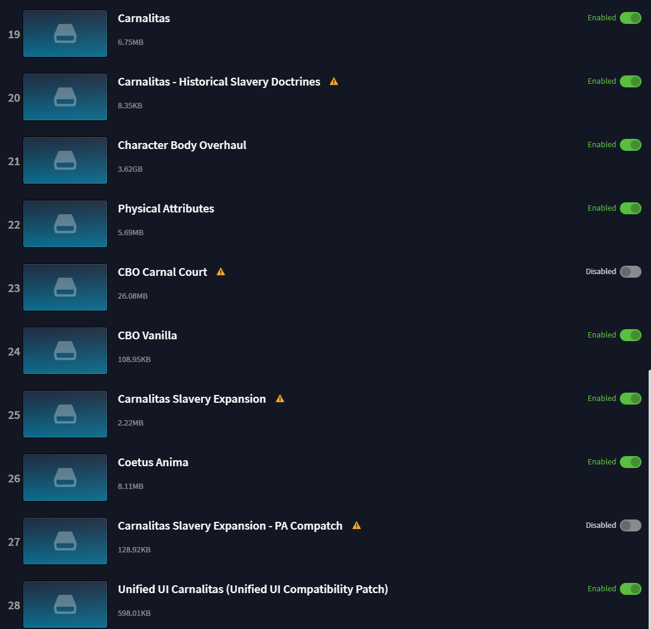Open Physical Attributes mod thumbnail
The width and height of the screenshot is (651, 629).
tap(65, 224)
